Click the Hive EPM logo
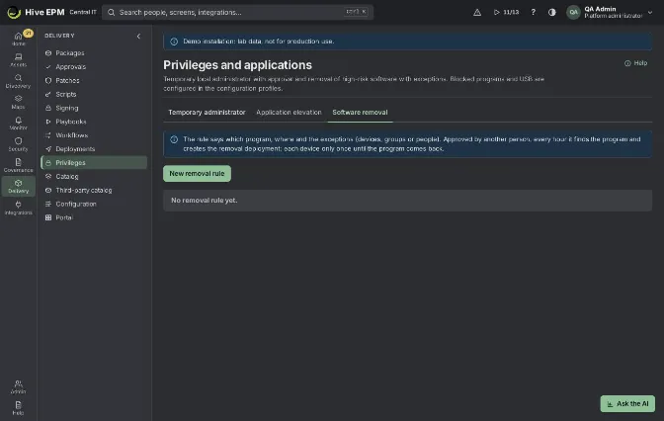 tap(14, 12)
